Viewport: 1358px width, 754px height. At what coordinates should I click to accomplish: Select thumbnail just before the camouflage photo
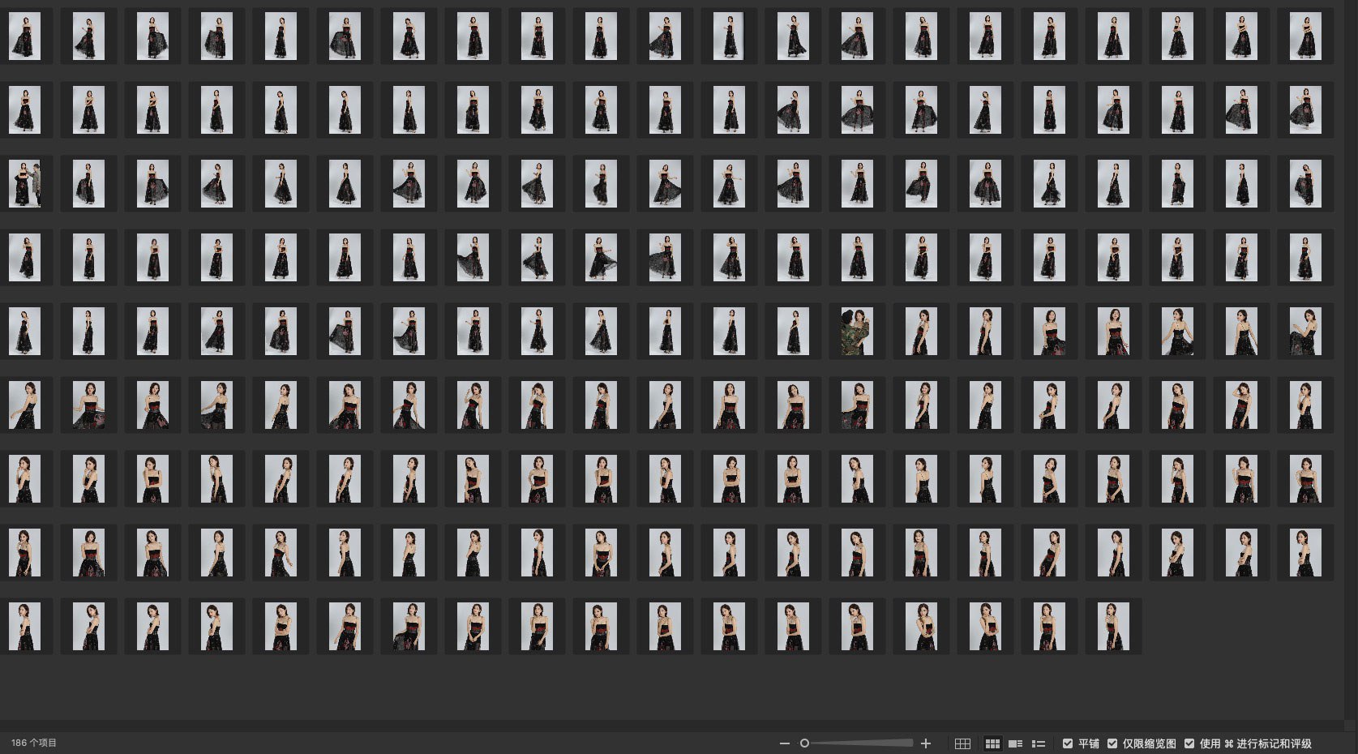click(793, 332)
